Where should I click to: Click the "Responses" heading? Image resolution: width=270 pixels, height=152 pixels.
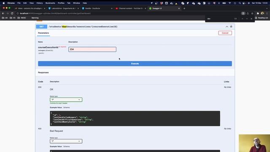click(43, 73)
